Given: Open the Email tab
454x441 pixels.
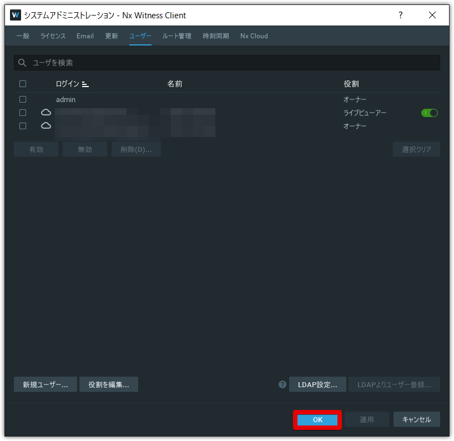Looking at the screenshot, I should pos(85,36).
